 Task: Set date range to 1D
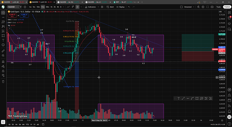coord(9,125)
